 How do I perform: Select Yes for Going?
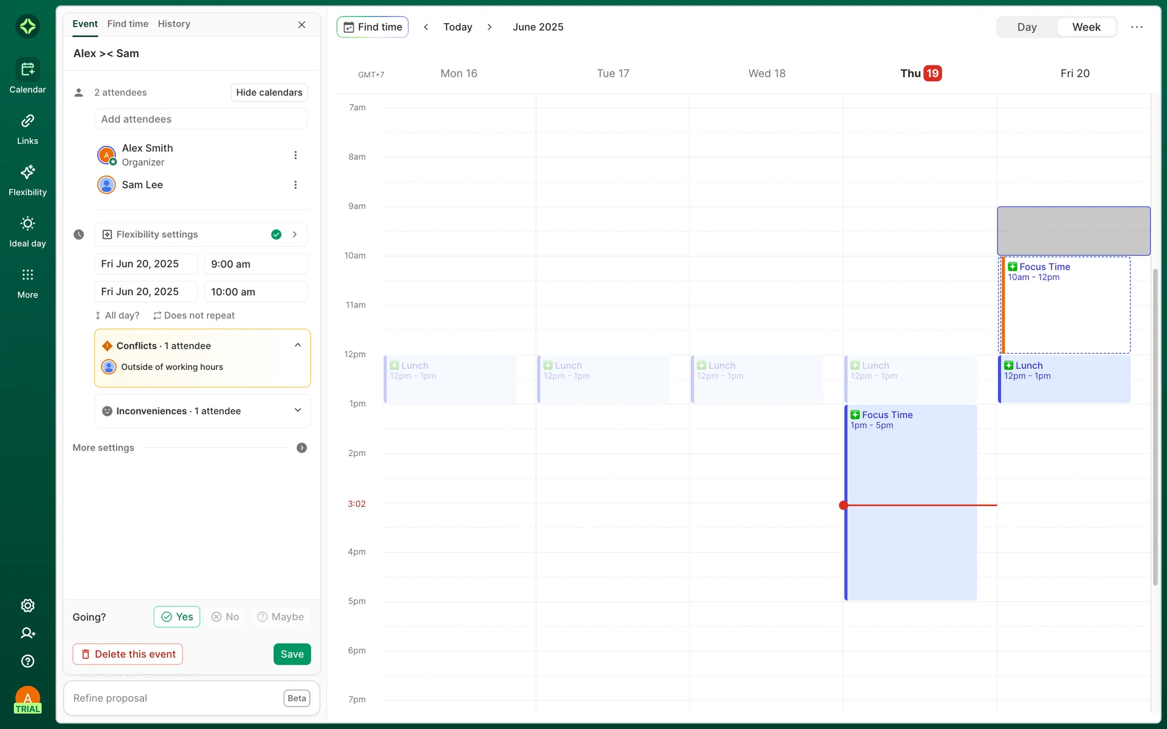tap(177, 617)
